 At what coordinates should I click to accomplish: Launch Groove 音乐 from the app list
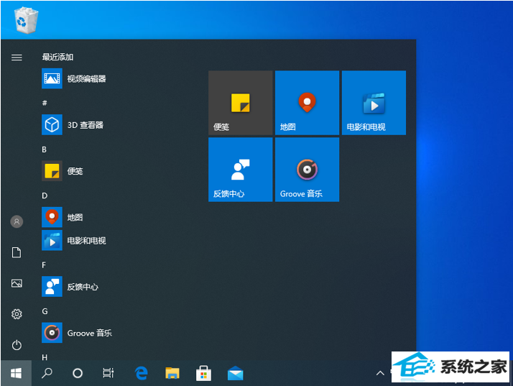(77, 333)
